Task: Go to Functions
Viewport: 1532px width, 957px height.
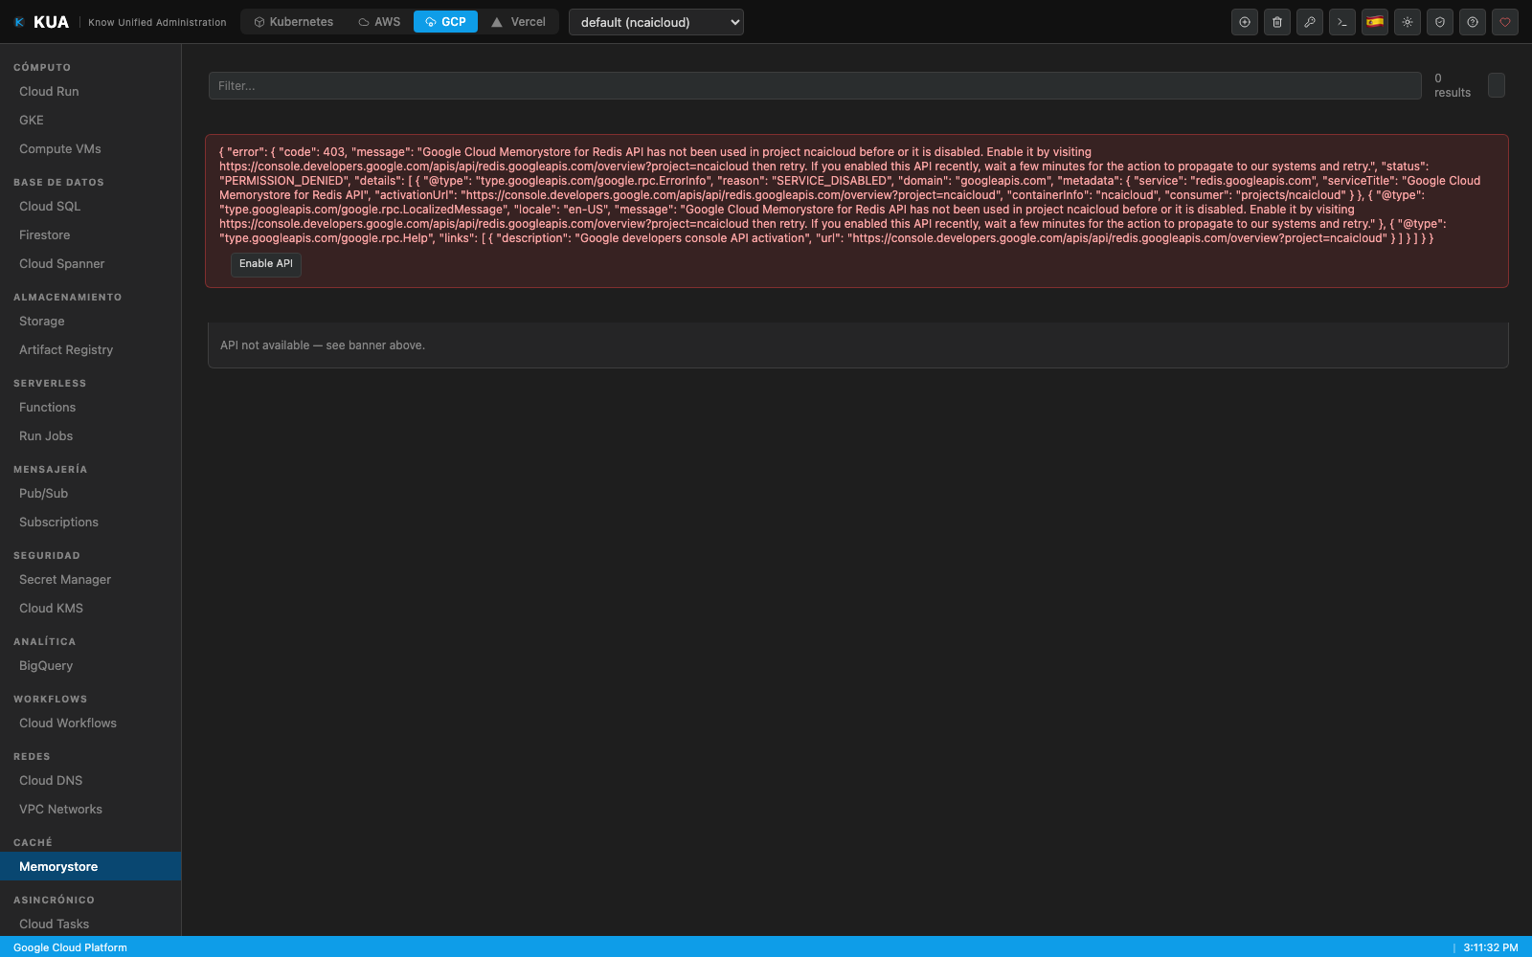Action: [x=91, y=408]
